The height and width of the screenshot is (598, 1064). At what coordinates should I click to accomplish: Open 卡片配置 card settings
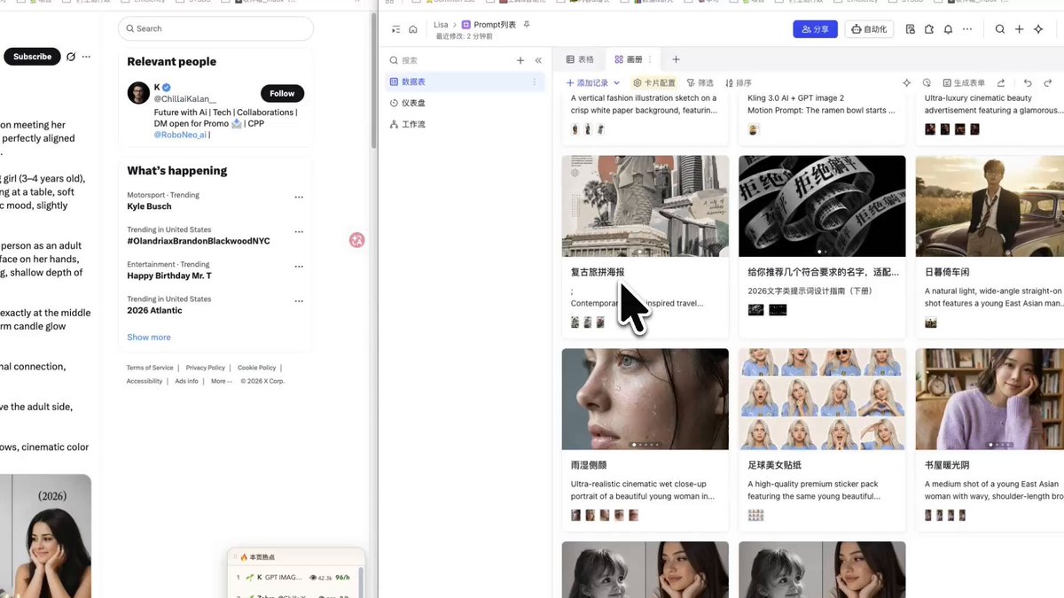653,82
